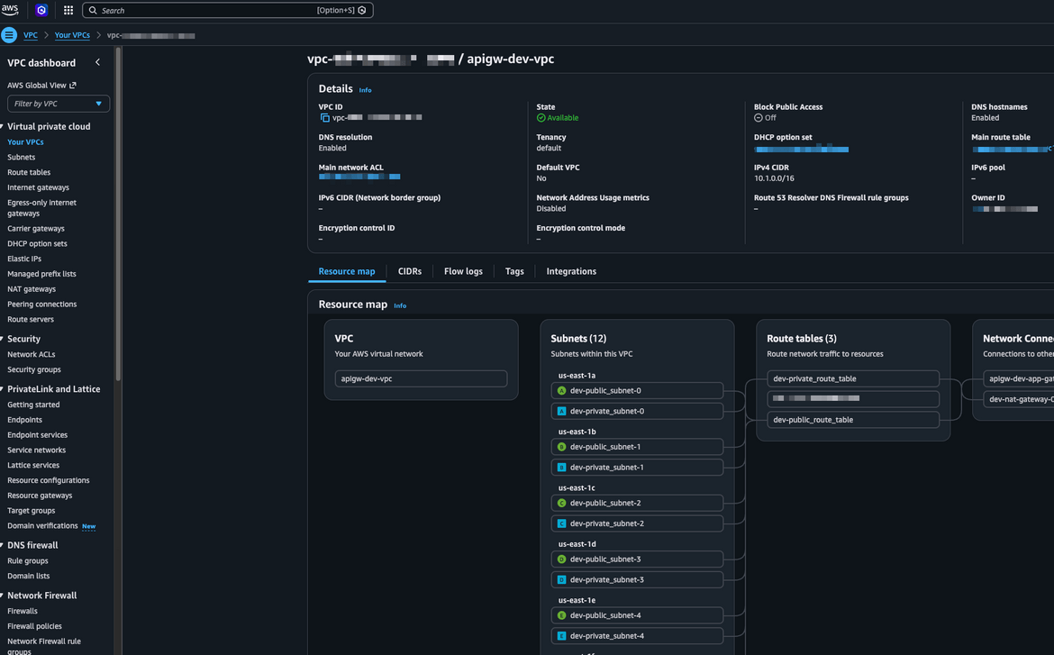Open Network ACLs in sidebar
Image resolution: width=1054 pixels, height=655 pixels.
(x=31, y=354)
